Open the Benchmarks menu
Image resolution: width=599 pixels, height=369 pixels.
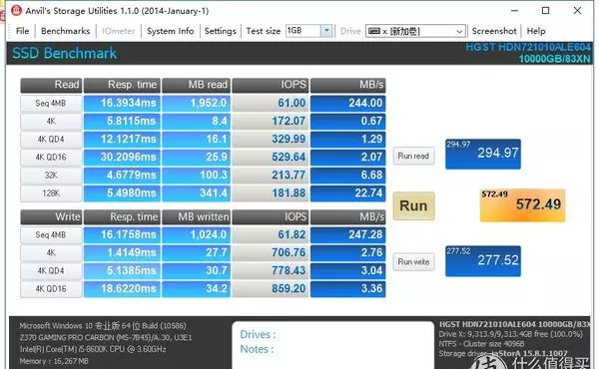(x=65, y=31)
